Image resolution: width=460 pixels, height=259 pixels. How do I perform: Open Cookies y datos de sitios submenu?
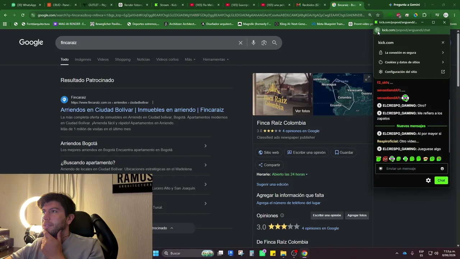411,62
